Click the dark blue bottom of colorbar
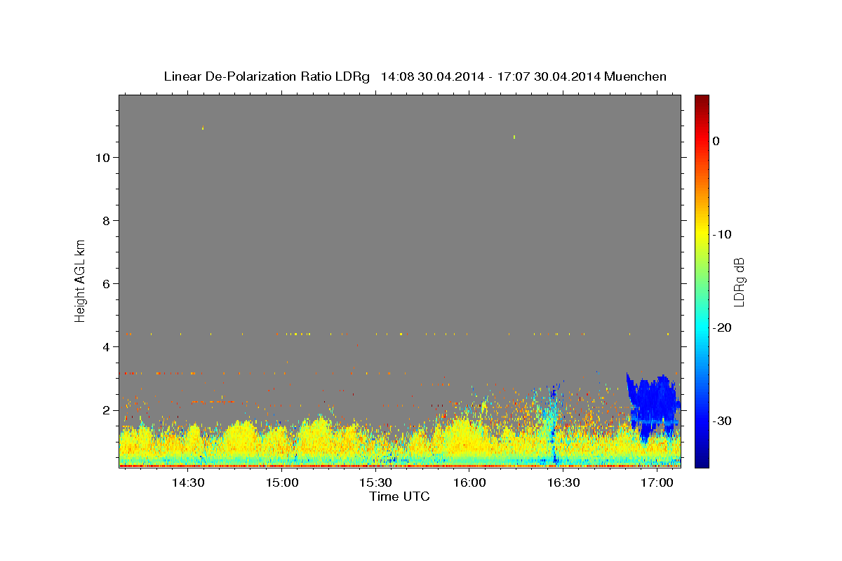The height and width of the screenshot is (561, 842). pos(702,463)
